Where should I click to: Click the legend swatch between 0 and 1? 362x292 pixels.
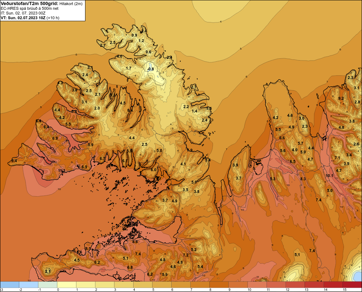point(67,285)
